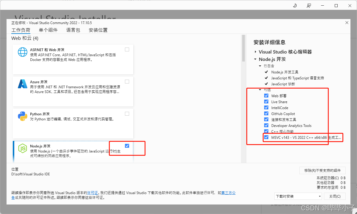This screenshot has height=214, width=357.
Task: Close the modify dialog with X icon
Action: coord(347,23)
